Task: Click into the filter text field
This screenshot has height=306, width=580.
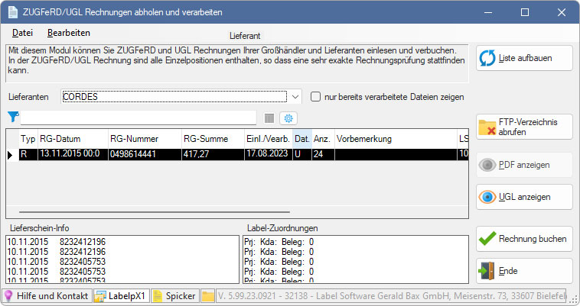Action: point(138,118)
